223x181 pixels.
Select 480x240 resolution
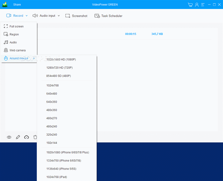coord(67,126)
